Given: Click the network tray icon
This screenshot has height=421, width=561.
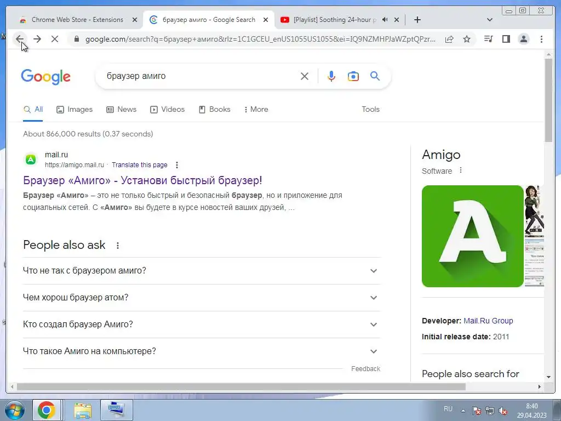Looking at the screenshot, I should coord(489,411).
